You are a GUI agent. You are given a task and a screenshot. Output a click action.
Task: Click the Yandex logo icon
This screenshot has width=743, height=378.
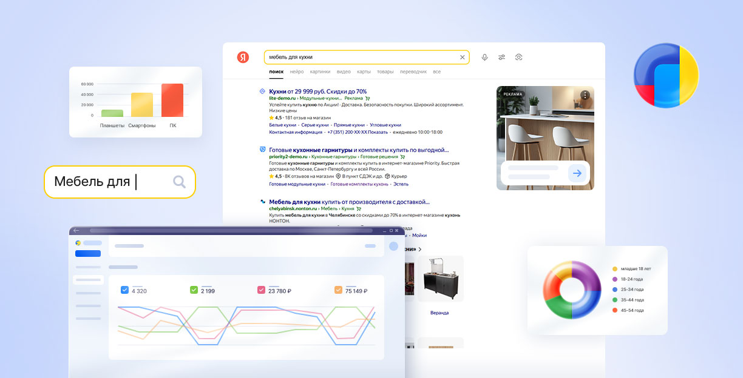[243, 57]
